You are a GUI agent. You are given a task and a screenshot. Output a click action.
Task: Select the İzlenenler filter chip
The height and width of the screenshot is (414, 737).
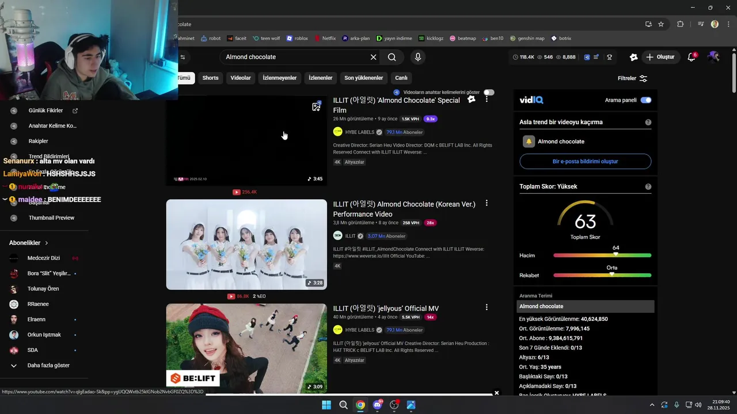click(321, 78)
